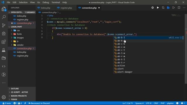Click the outlined play icon in toolbar
Image resolution: width=187 pixels, height=105 pixels.
coord(174,8)
